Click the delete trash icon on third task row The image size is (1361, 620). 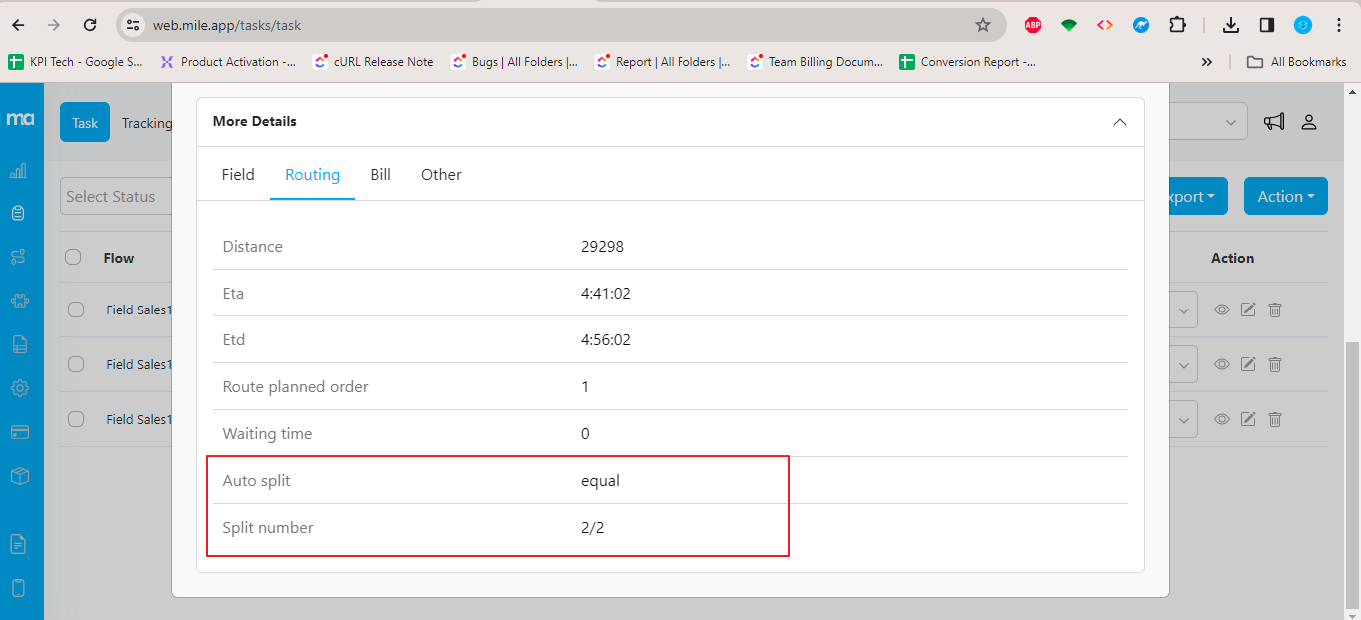point(1274,419)
